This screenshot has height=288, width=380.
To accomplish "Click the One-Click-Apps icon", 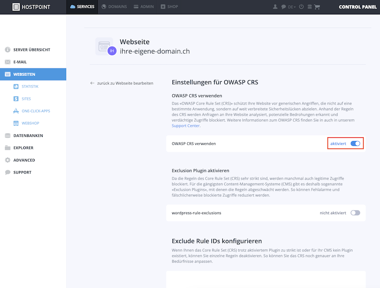I will tap(16, 111).
